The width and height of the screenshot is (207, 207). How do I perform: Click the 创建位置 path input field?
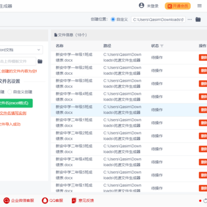pos(158,20)
